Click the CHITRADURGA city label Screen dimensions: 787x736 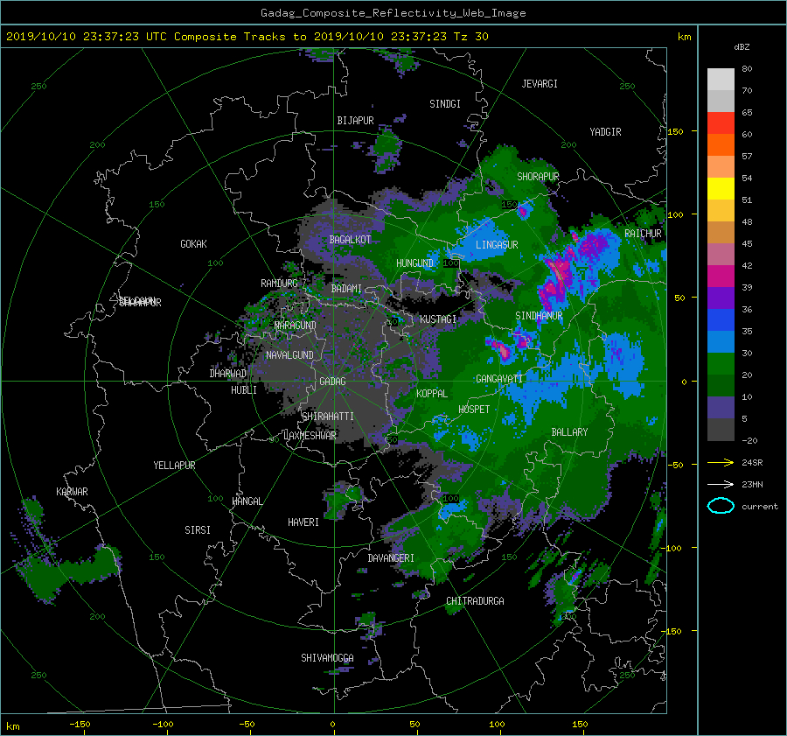tap(475, 601)
